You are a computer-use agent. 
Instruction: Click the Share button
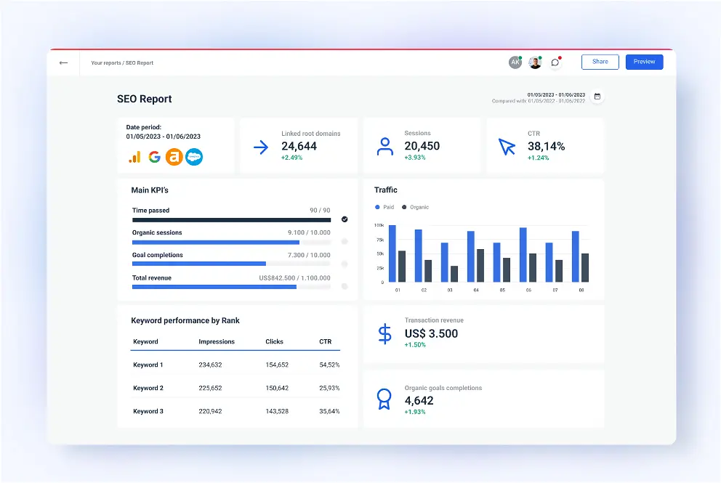600,62
